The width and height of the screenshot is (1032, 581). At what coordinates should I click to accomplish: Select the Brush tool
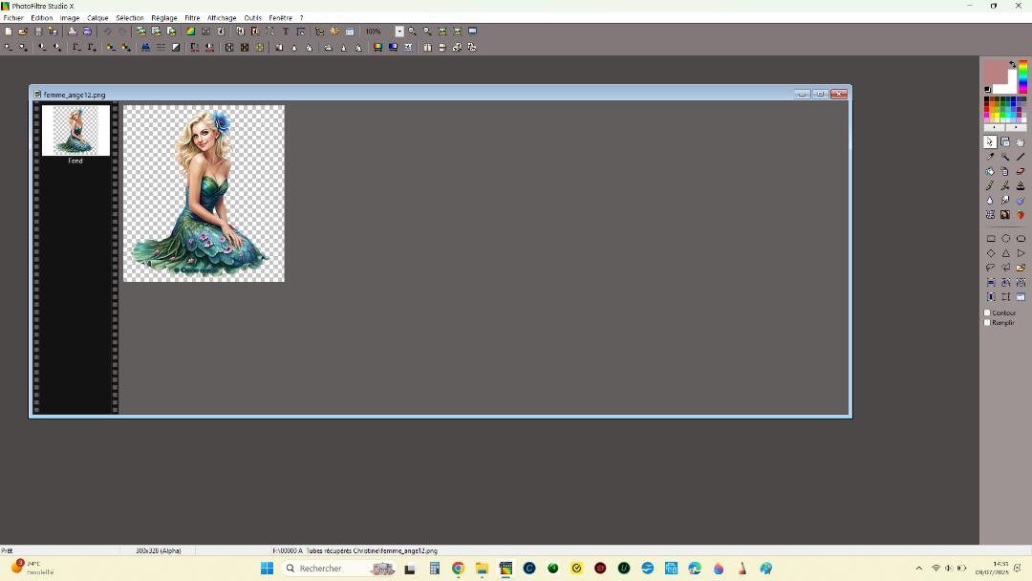990,185
